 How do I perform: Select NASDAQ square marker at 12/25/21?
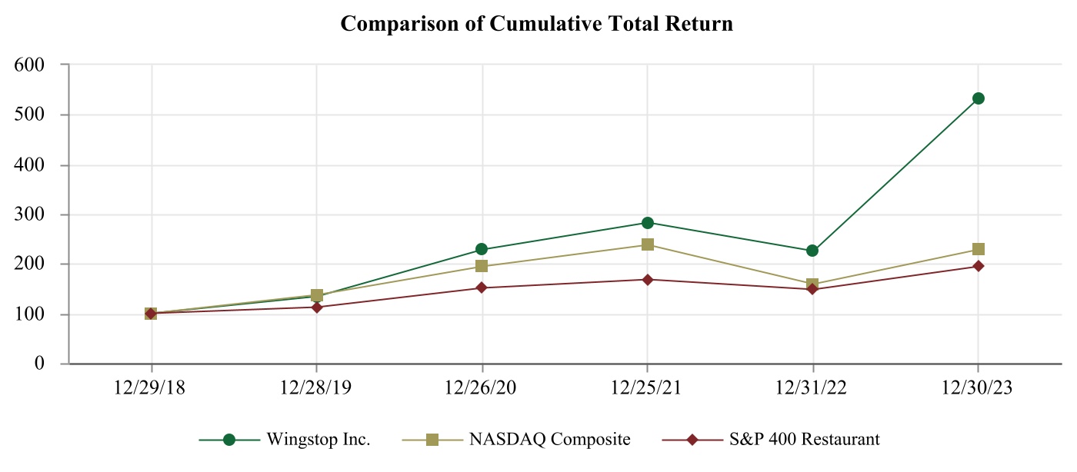pos(647,244)
